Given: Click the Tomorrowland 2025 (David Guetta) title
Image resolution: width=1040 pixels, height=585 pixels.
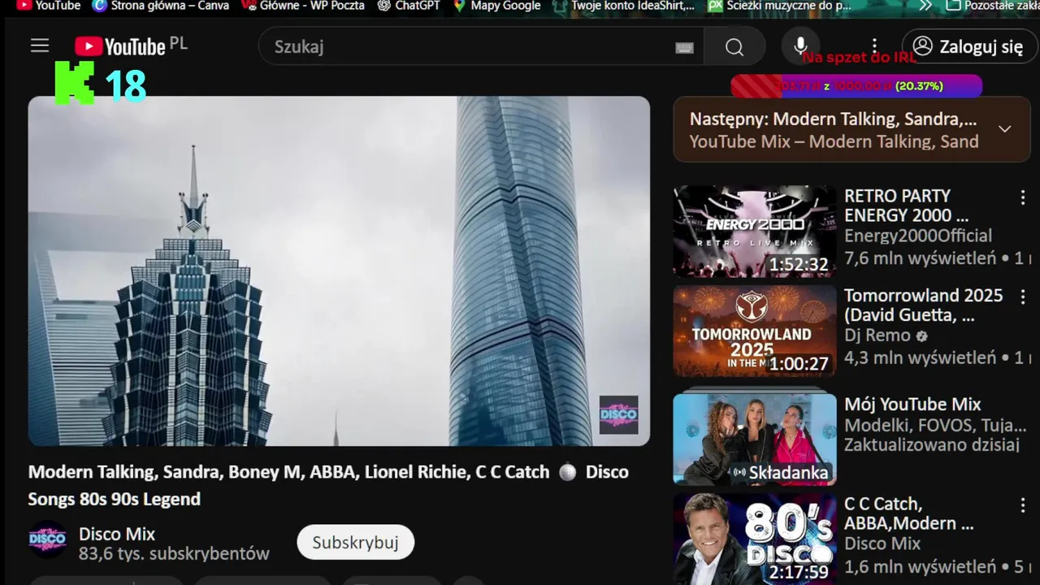Looking at the screenshot, I should [924, 305].
